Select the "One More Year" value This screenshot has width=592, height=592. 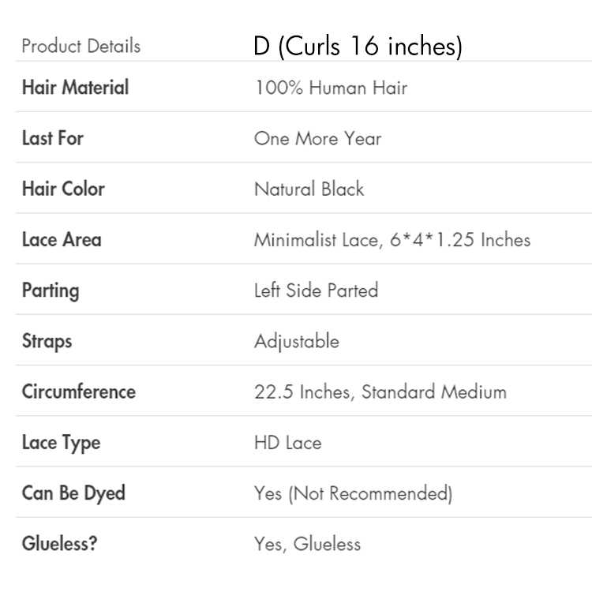click(317, 138)
